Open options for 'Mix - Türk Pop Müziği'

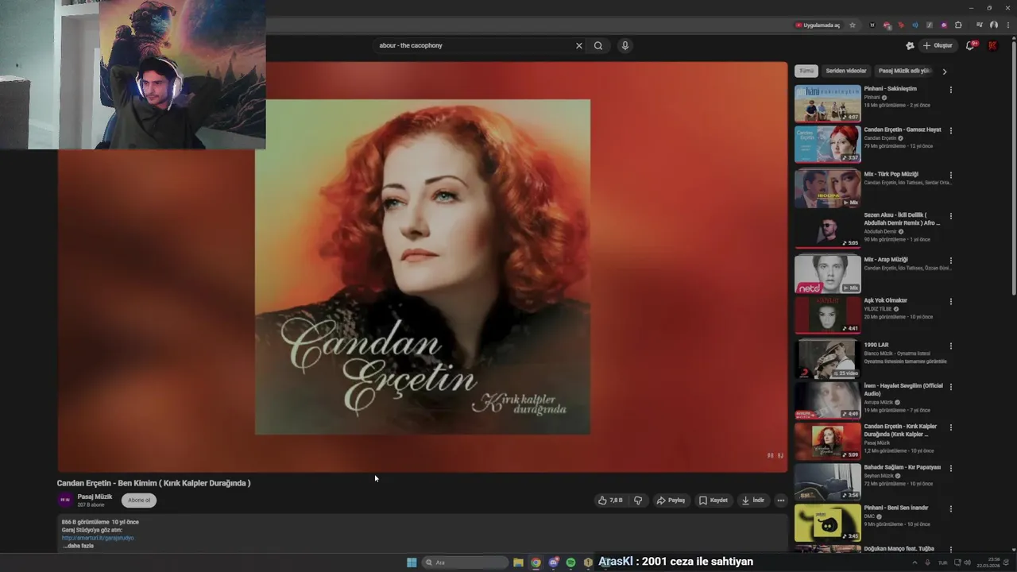[950, 175]
